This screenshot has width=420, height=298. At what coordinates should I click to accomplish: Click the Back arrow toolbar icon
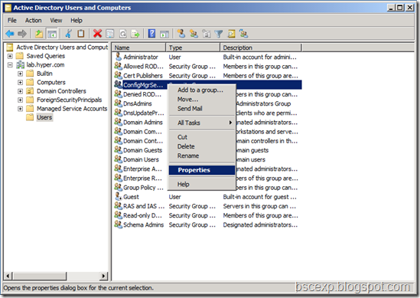point(10,34)
